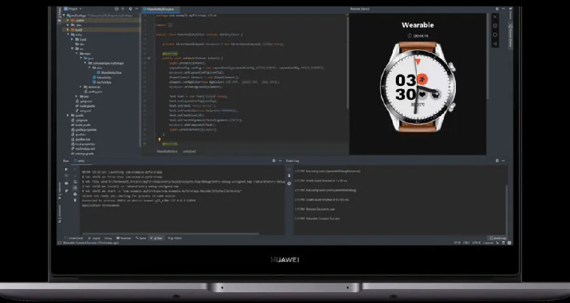Expand the root gradle folder
570x303 pixels.
[68, 115]
